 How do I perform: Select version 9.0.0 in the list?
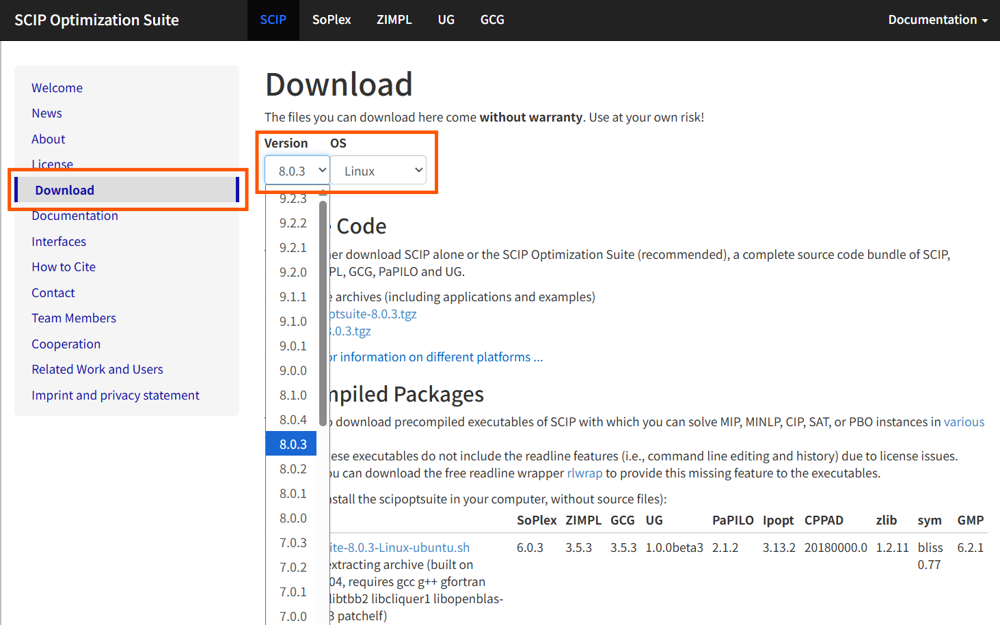pos(293,371)
